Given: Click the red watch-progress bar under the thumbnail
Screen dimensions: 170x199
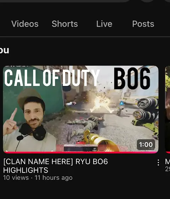Looking at the screenshot, I should click(81, 152).
